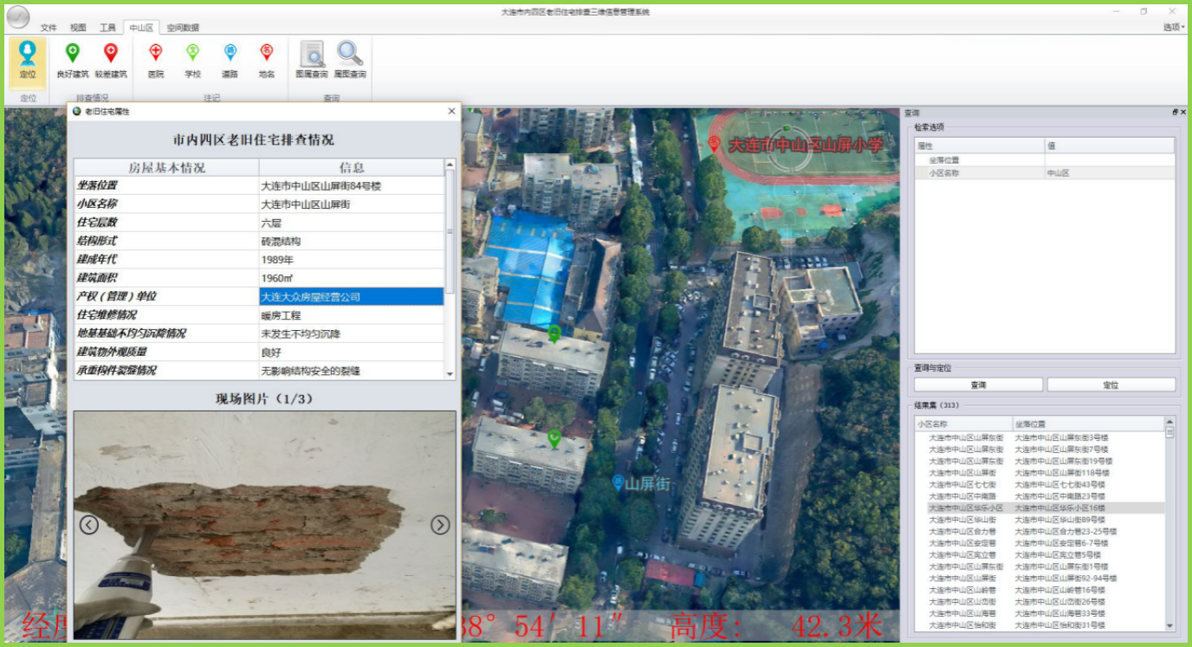1192x647 pixels.
Task: Click the 建筑面积 value 1960㎡
Action: [277, 278]
